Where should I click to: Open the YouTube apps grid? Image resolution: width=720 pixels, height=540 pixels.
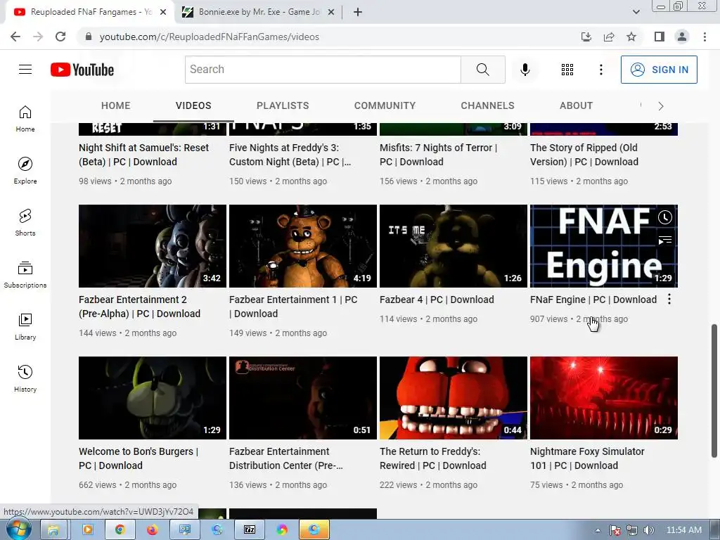tap(567, 70)
